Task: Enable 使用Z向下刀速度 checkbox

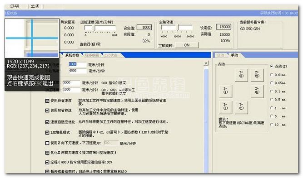Action: (47, 143)
